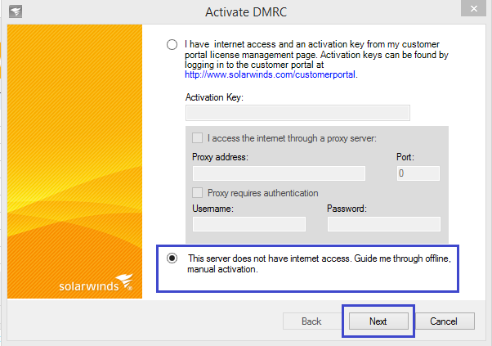
Task: Click the SolarWinds app icon in title bar
Action: (16, 12)
